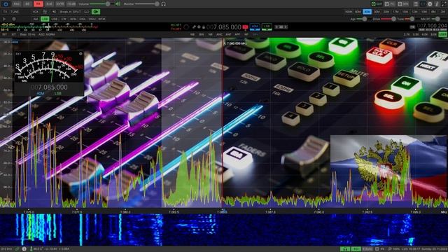Click the TX button
Screen dimensions: 448x252
tap(5, 12)
